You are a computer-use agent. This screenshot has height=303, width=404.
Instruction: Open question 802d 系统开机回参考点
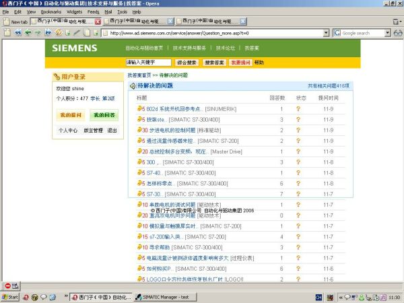click(x=174, y=108)
